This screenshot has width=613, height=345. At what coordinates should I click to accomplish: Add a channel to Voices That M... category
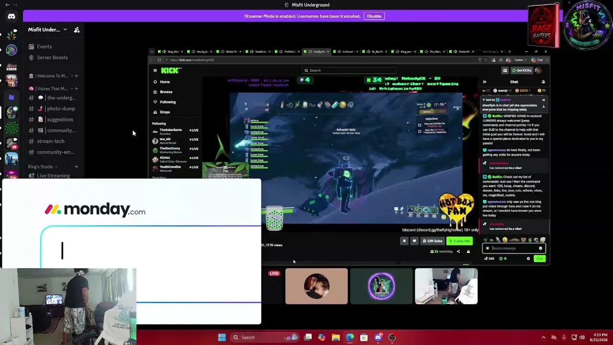76,89
